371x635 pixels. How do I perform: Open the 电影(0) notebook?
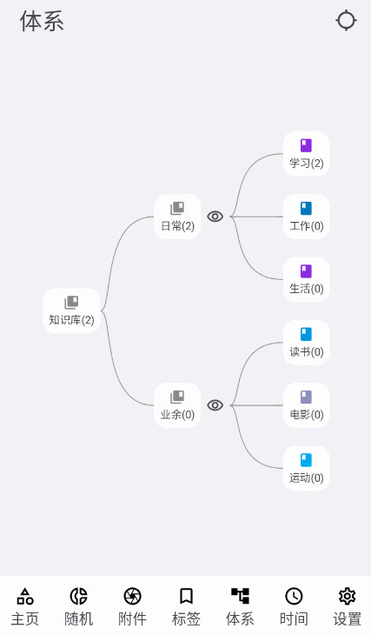[x=306, y=405]
